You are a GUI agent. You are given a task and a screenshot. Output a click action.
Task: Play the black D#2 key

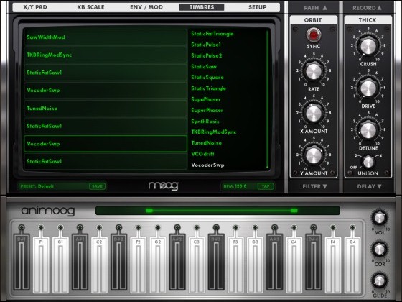(118, 262)
